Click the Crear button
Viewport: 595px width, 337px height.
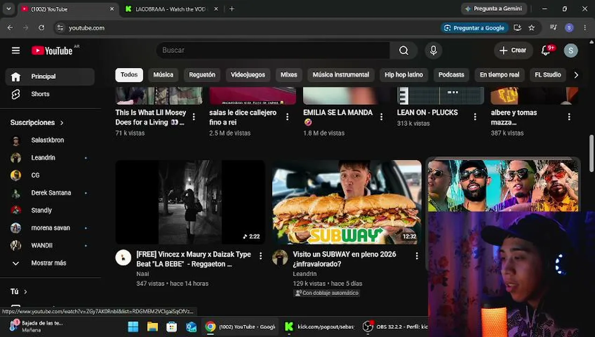(x=513, y=51)
